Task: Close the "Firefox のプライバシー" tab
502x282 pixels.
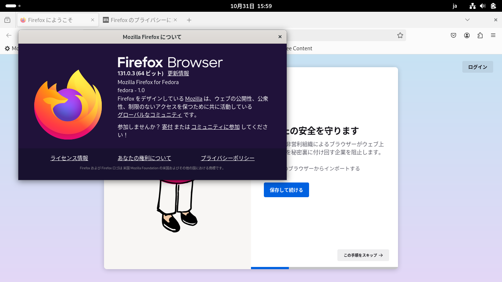Action: click(175, 20)
